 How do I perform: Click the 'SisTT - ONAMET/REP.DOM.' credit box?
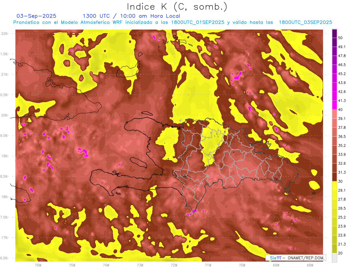tap(296, 258)
